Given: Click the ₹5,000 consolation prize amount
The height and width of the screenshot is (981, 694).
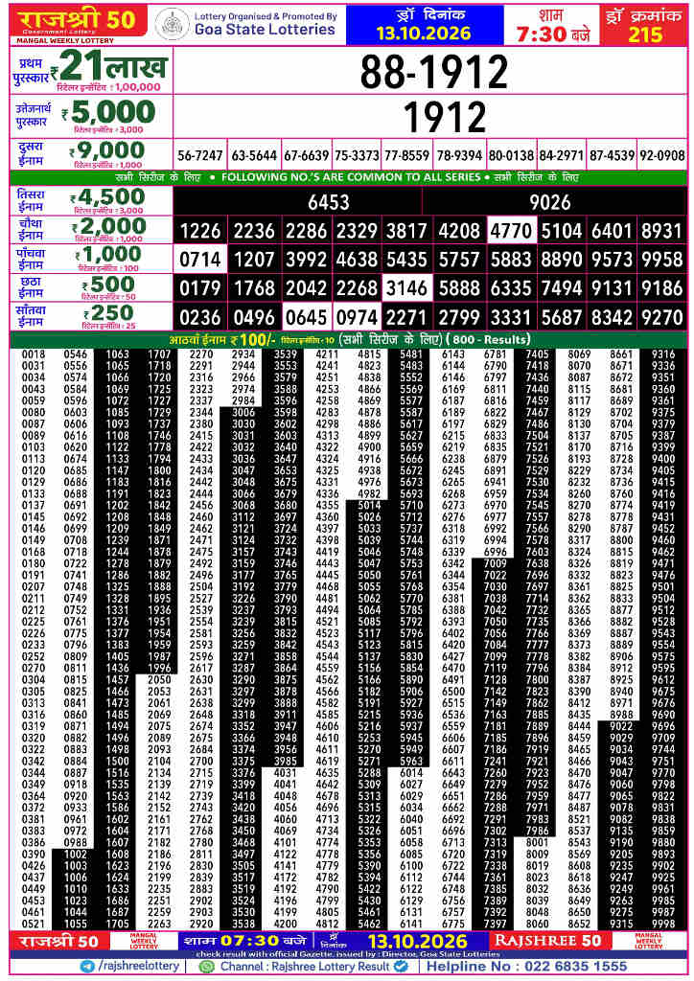Looking at the screenshot, I should tap(109, 113).
